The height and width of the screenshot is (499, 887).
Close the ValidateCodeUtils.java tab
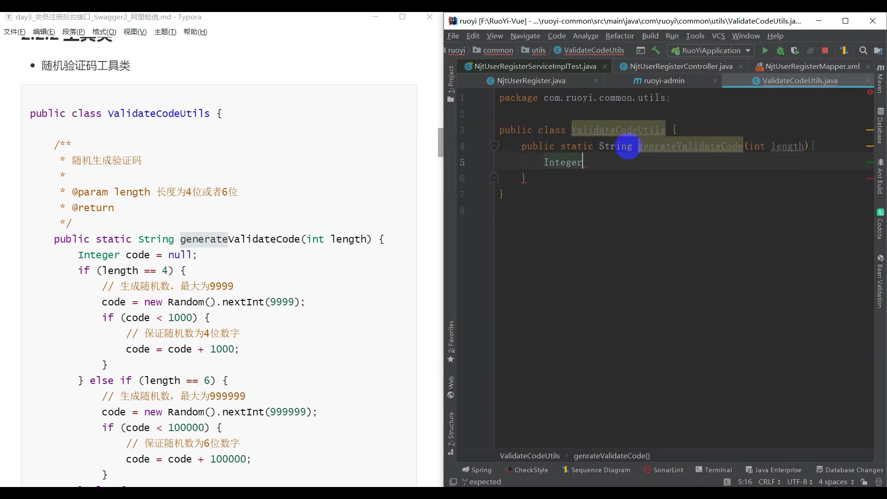tap(868, 81)
